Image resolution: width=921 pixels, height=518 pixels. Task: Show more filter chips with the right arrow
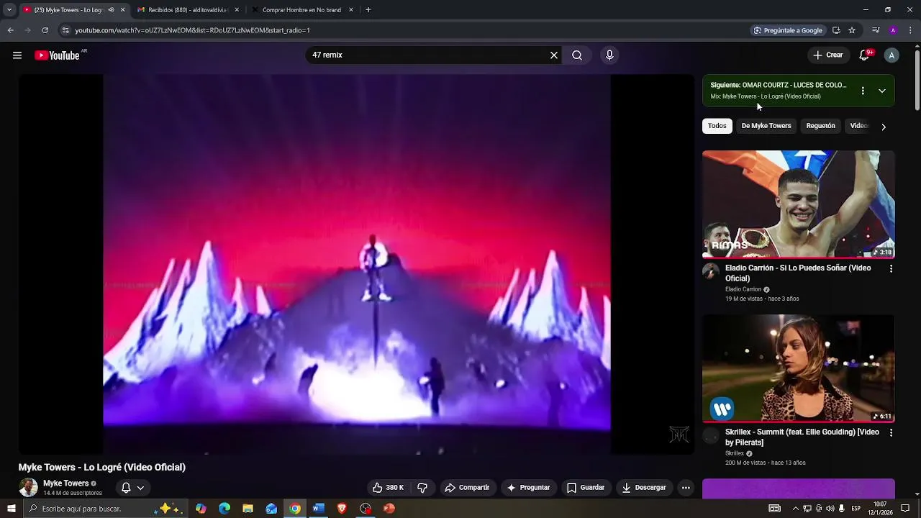click(x=884, y=127)
